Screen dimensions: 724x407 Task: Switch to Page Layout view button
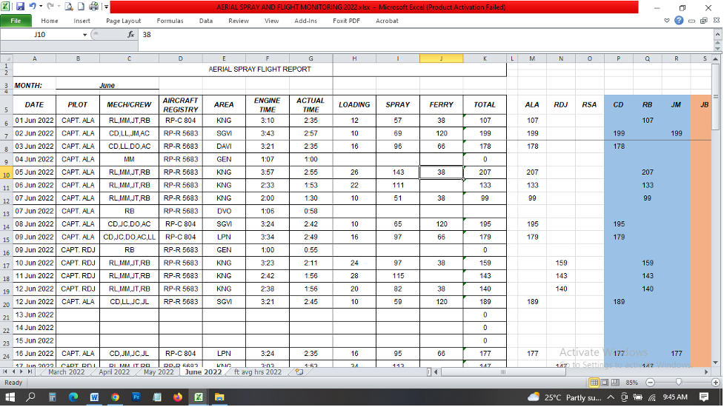pyautogui.click(x=605, y=383)
